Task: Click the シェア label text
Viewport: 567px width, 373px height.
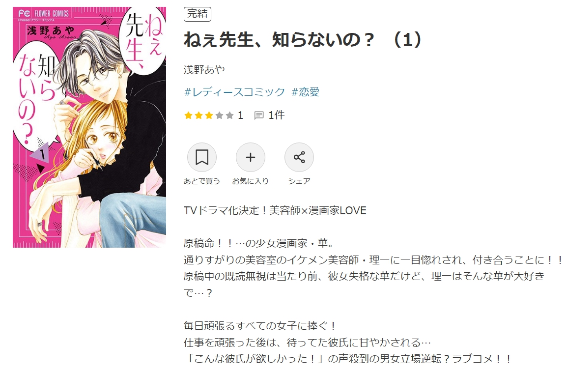Action: pyautogui.click(x=299, y=181)
